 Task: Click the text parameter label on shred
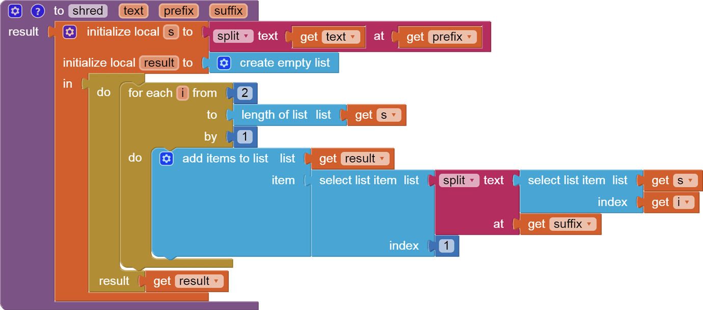133,10
